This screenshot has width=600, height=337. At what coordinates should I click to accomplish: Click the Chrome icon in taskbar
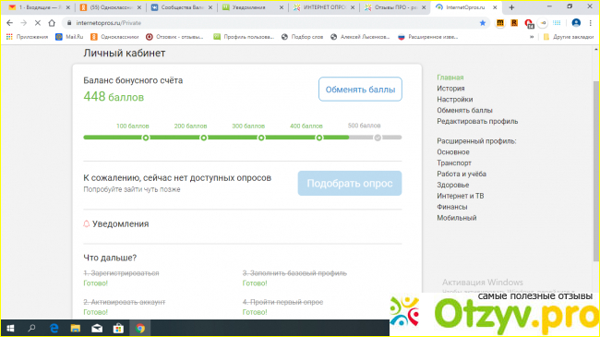[x=140, y=328]
